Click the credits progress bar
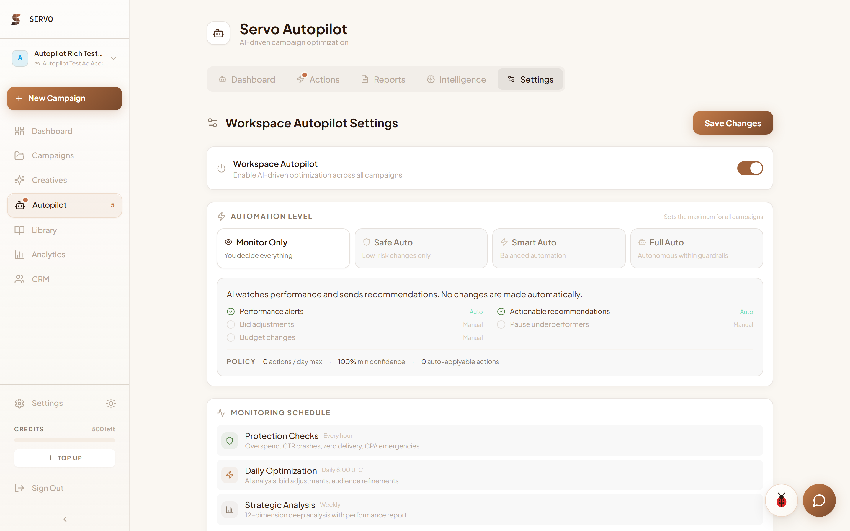The image size is (850, 531). pyautogui.click(x=65, y=440)
